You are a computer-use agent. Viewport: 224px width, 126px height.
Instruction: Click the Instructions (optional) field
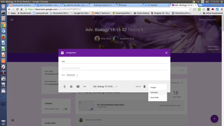pyautogui.click(x=114, y=68)
